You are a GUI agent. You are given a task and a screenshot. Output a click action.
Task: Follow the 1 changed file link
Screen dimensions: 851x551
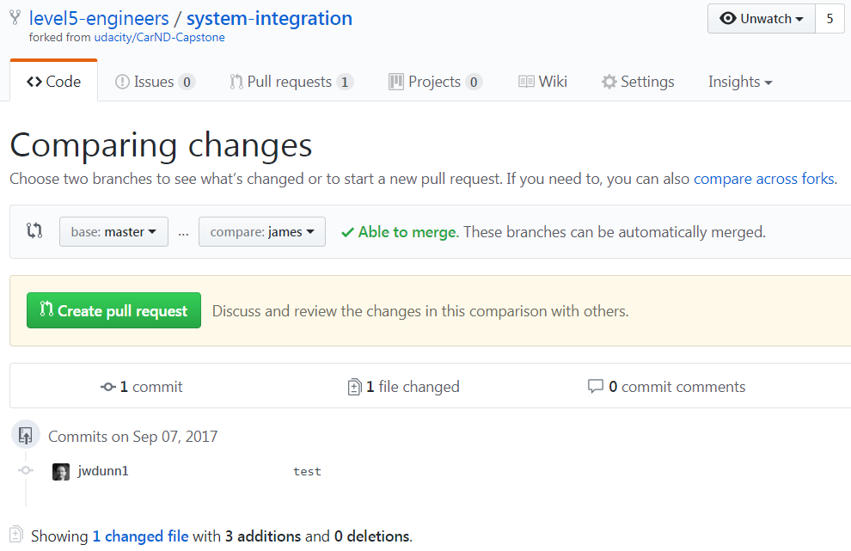141,536
